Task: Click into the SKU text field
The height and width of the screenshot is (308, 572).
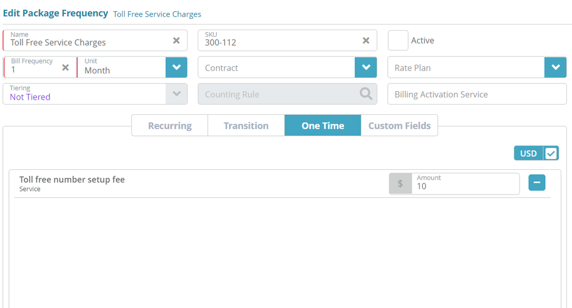Action: pos(279,42)
